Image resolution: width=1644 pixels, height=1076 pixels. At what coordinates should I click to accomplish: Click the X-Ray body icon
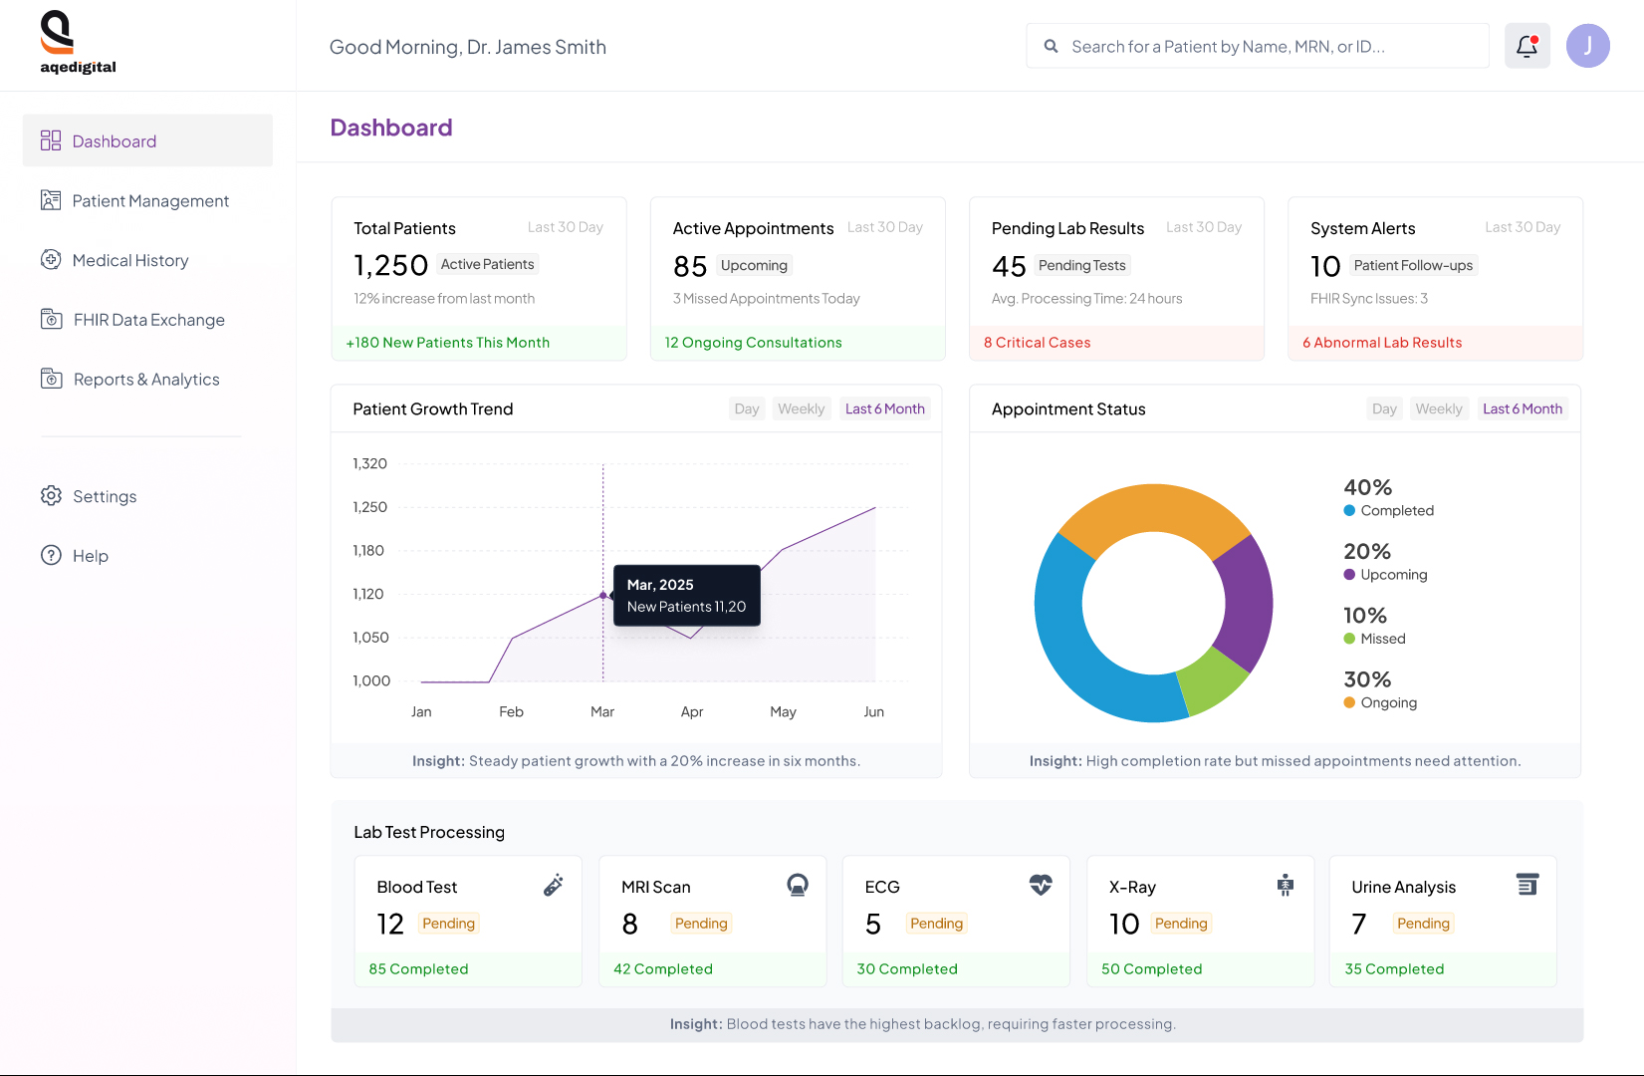coord(1286,885)
